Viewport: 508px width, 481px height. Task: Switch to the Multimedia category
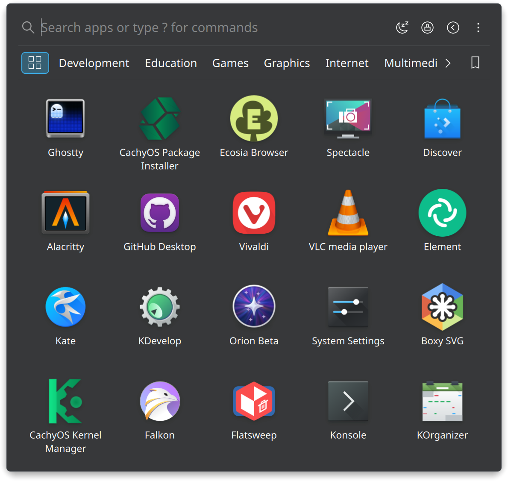(x=411, y=63)
